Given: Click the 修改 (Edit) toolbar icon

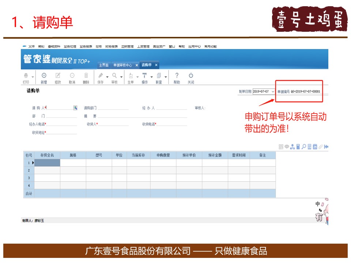Looking at the screenshot, I should (x=58, y=76).
